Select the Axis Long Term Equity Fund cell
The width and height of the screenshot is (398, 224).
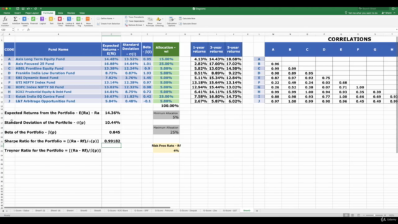click(x=58, y=59)
